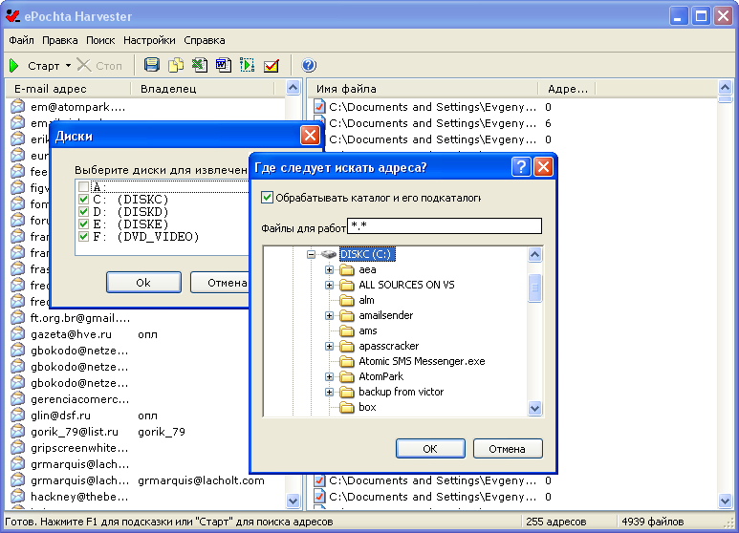Uncheck drive D: (DISKD) checkbox
This screenshot has width=739, height=533.
tap(84, 211)
